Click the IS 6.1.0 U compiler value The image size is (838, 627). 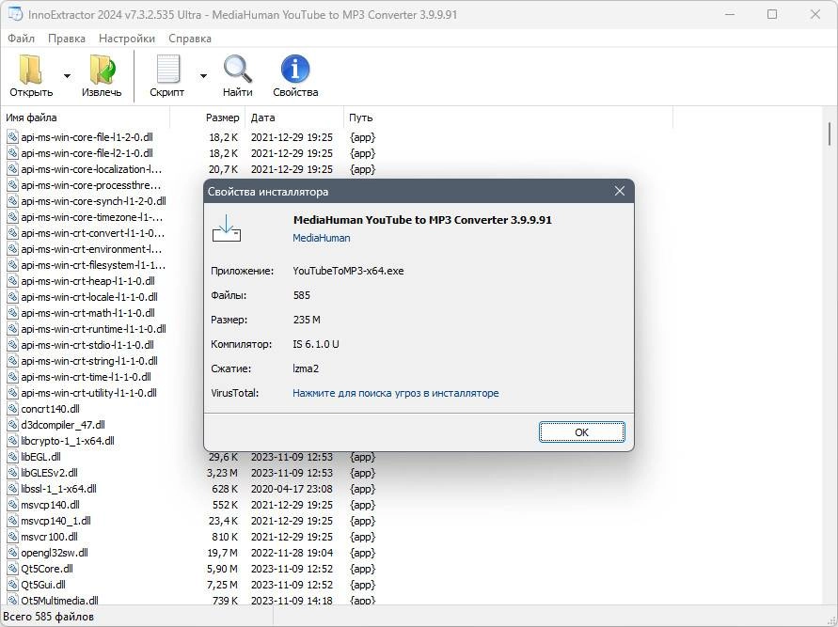(x=316, y=344)
